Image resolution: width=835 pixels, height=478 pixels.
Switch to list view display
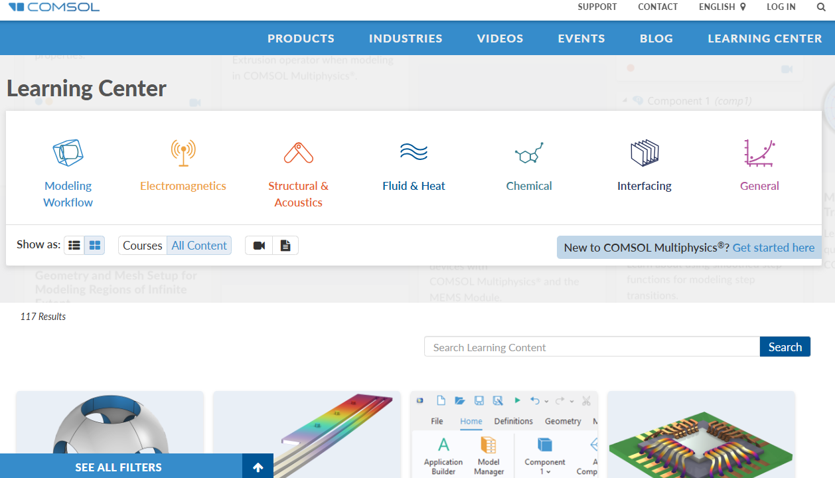click(x=74, y=246)
